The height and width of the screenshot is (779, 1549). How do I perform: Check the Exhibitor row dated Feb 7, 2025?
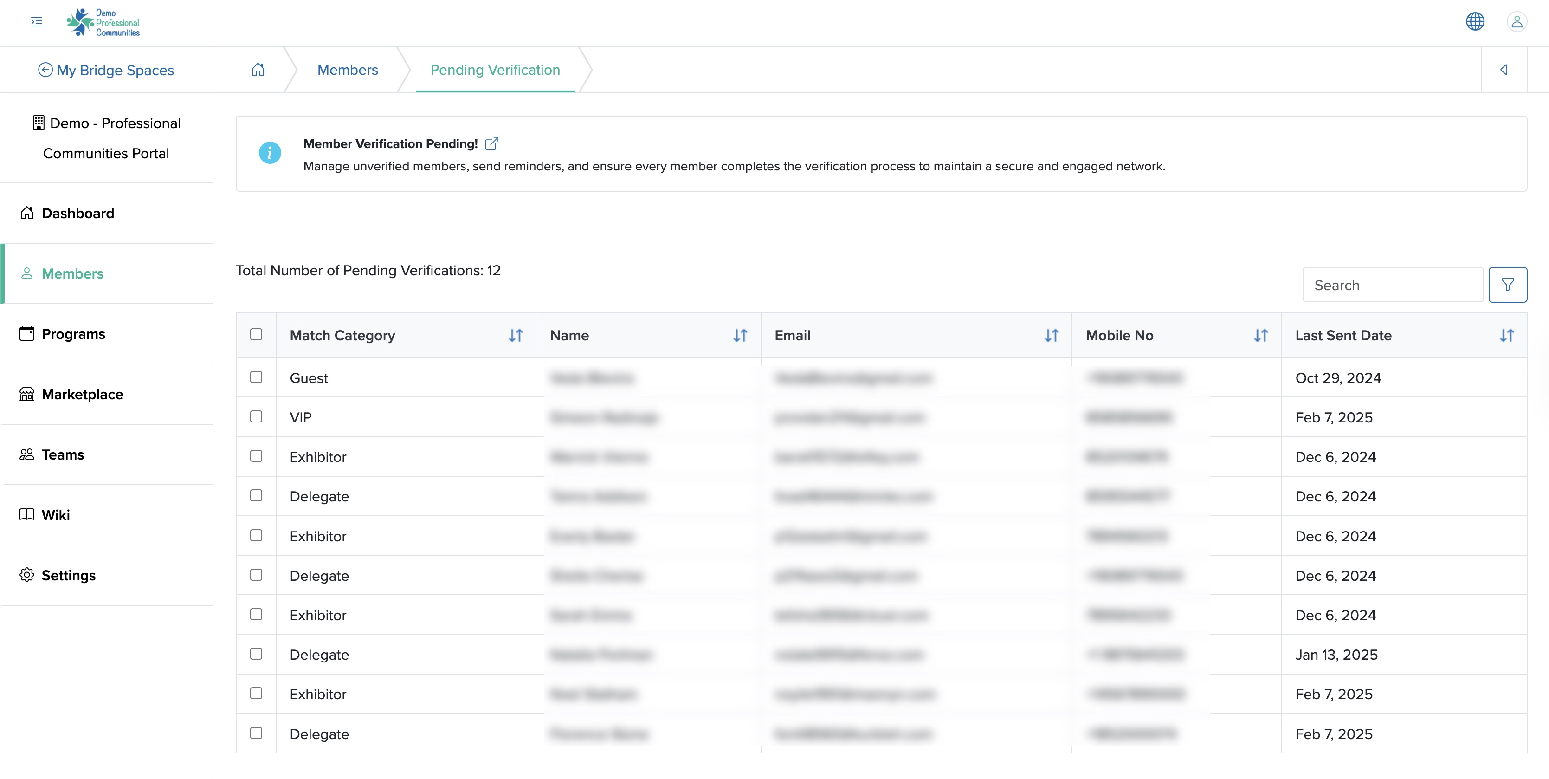tap(256, 694)
